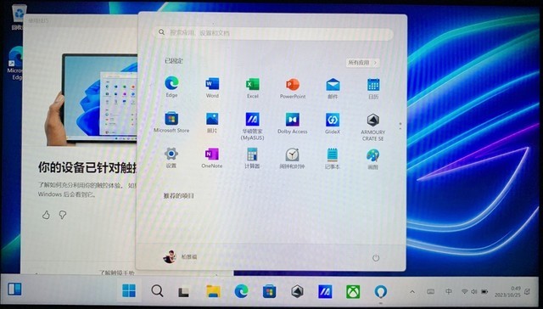Show hidden tray icons chevron

point(412,292)
